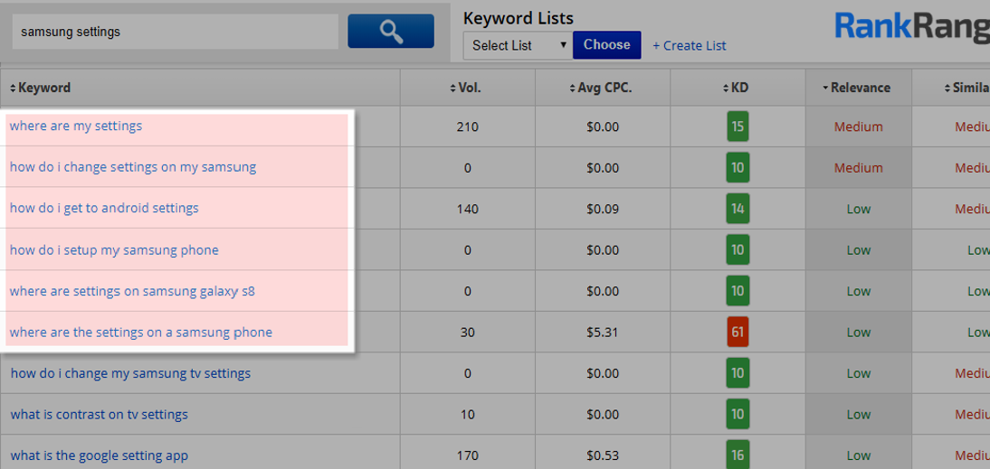The height and width of the screenshot is (469, 990).
Task: Open the Select List dropdown
Action: 519,45
